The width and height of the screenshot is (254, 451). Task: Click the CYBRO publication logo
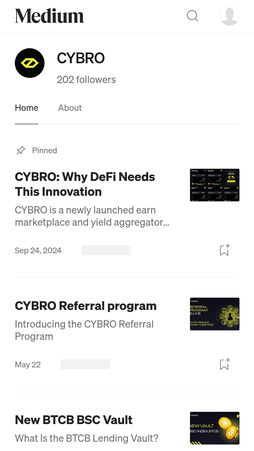(30, 63)
